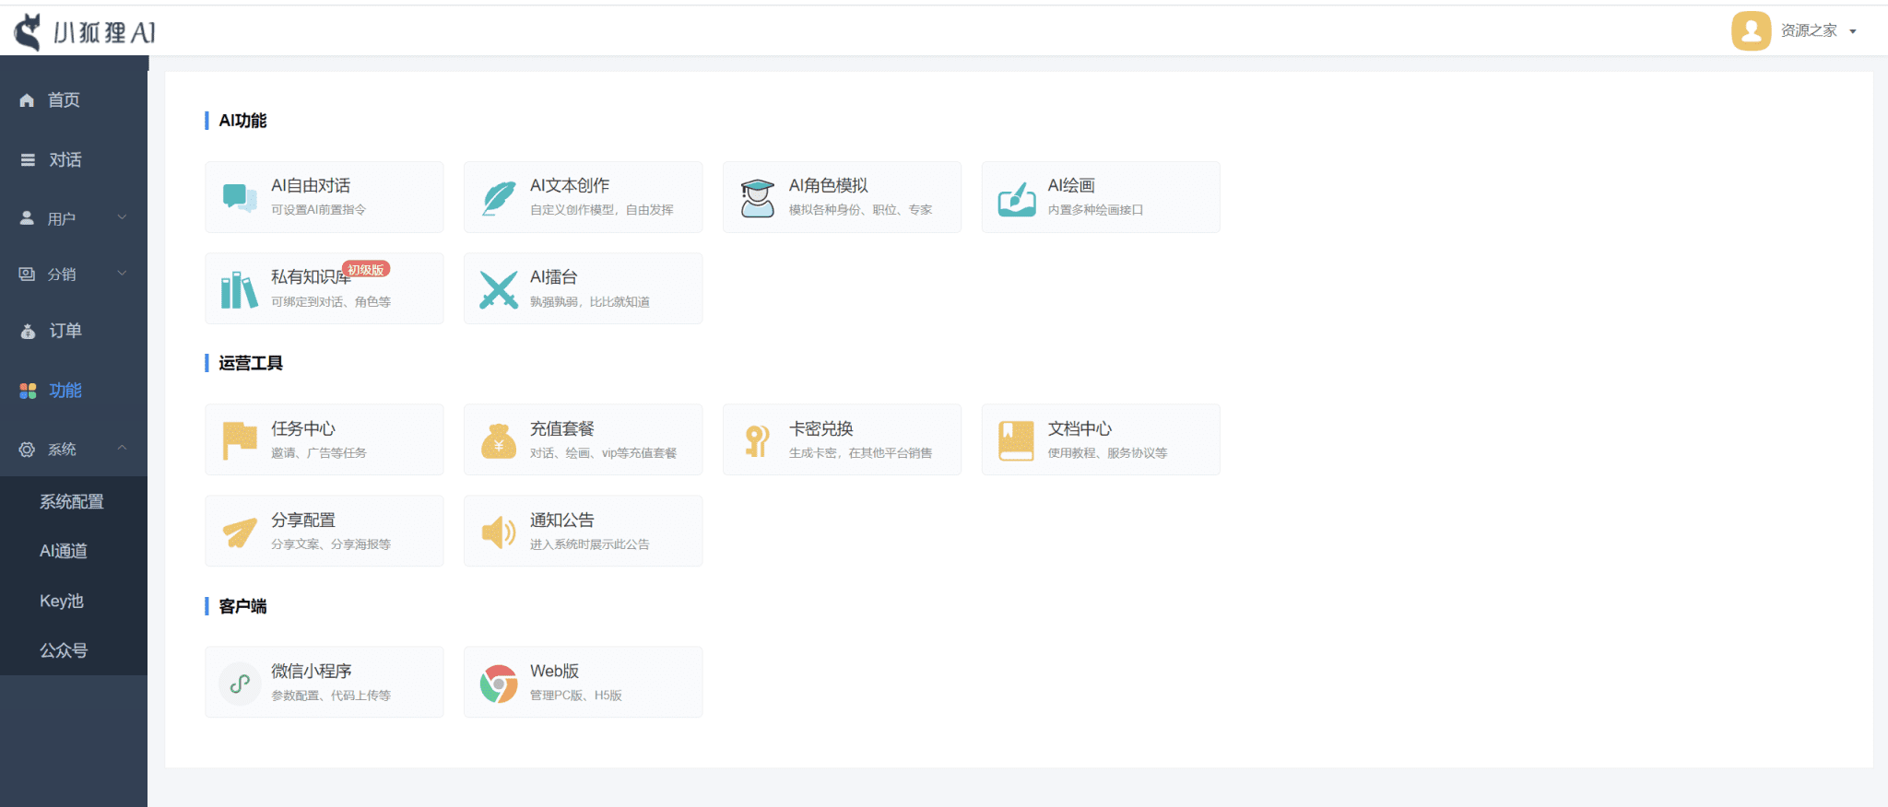Collapse the 系统 sidebar submenu
Viewport: 1888px width, 807px height.
pos(74,449)
